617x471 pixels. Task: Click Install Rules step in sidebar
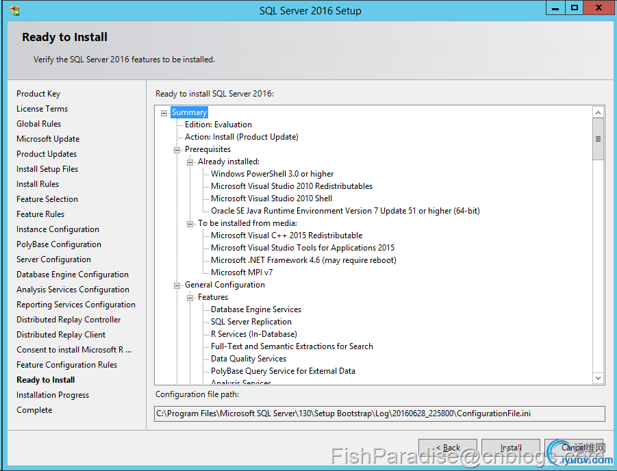coord(38,183)
